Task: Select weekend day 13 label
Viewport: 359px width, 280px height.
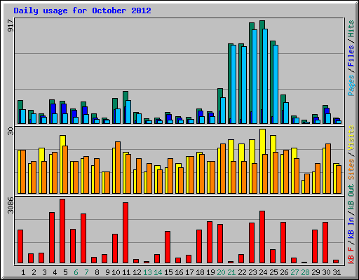Action: [147, 272]
